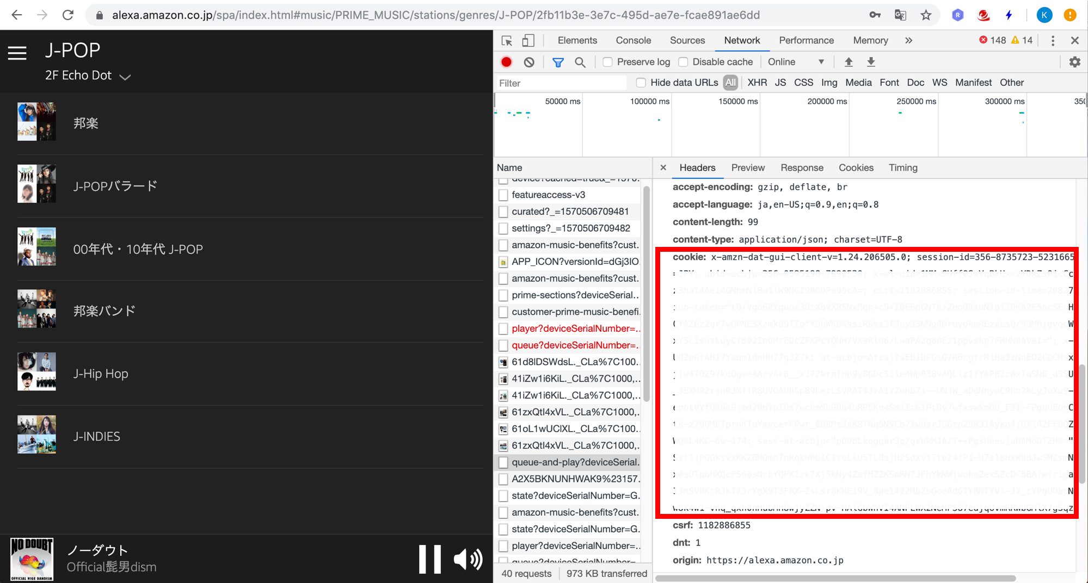1088x583 pixels.
Task: Filter requests by Media type
Action: click(x=858, y=83)
